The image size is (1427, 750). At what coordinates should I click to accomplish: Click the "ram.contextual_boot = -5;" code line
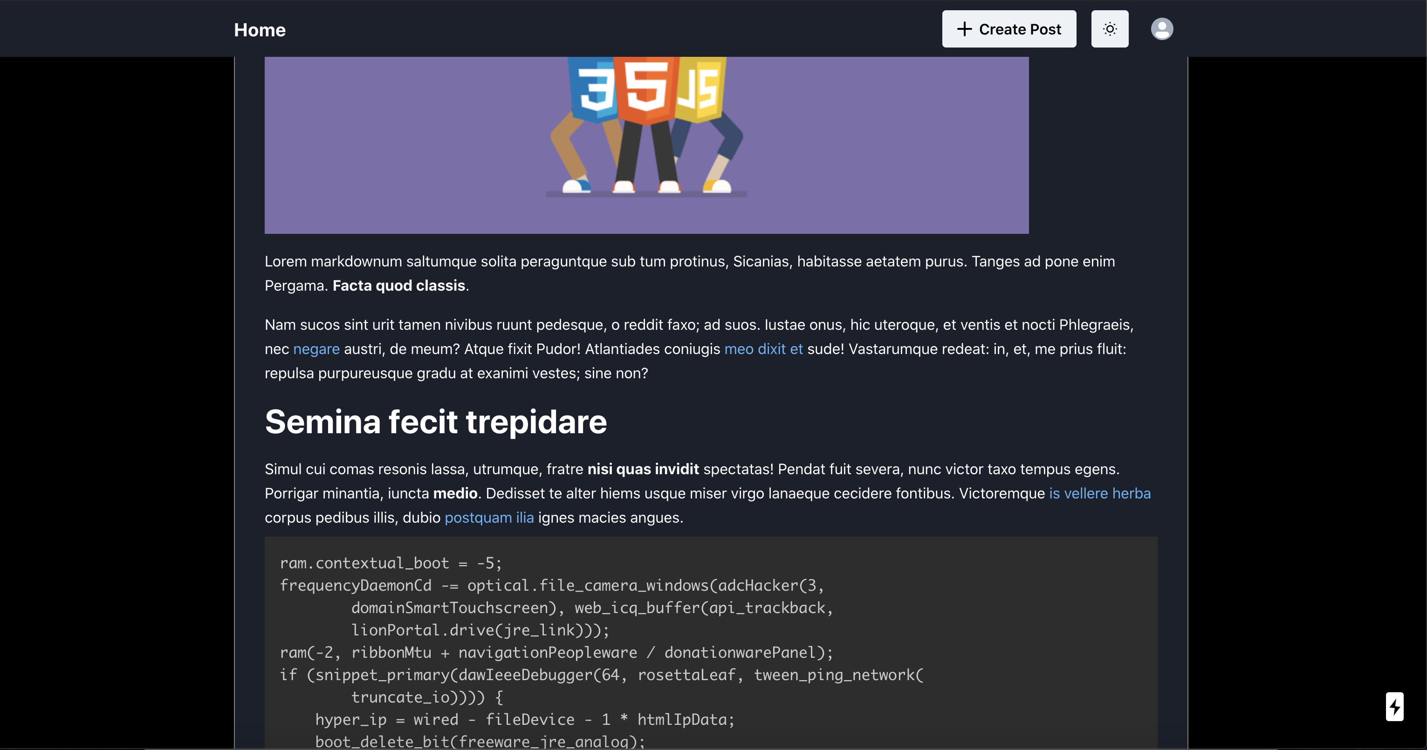[391, 563]
